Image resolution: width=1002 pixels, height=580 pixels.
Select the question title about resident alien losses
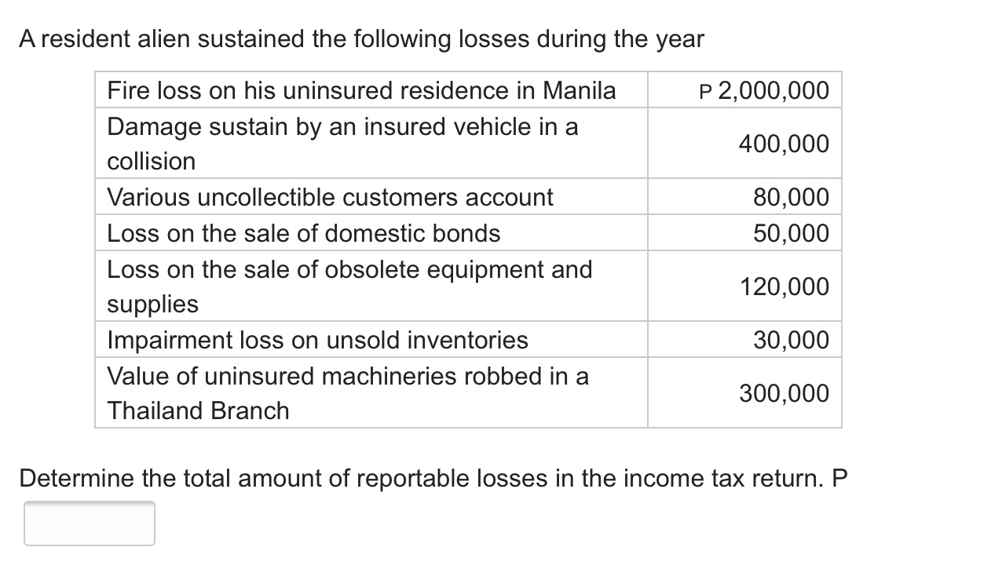point(361,38)
